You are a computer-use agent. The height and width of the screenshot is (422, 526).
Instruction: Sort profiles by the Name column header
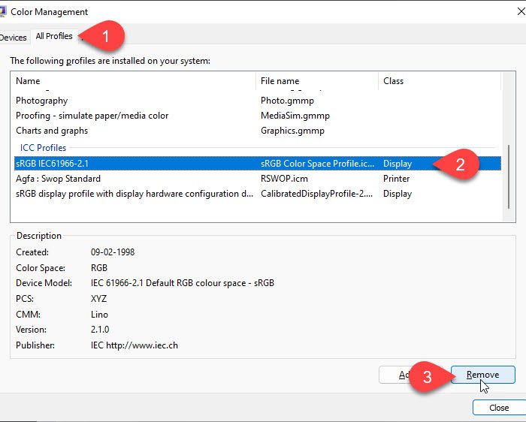coord(28,81)
